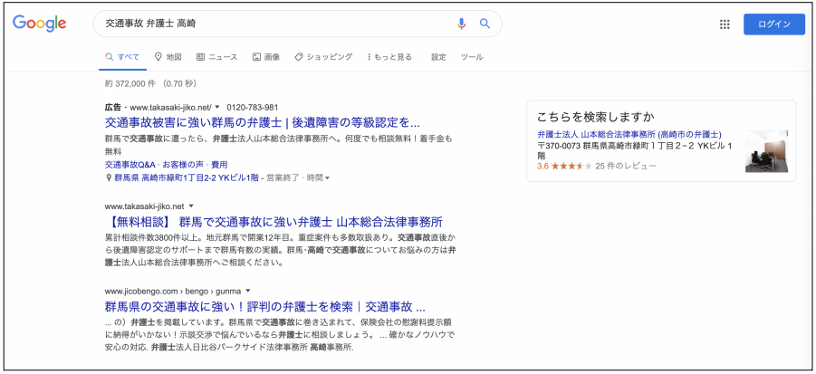Image resolution: width=816 pixels, height=374 pixels.
Task: Open the Google apps grid
Action: (x=725, y=24)
